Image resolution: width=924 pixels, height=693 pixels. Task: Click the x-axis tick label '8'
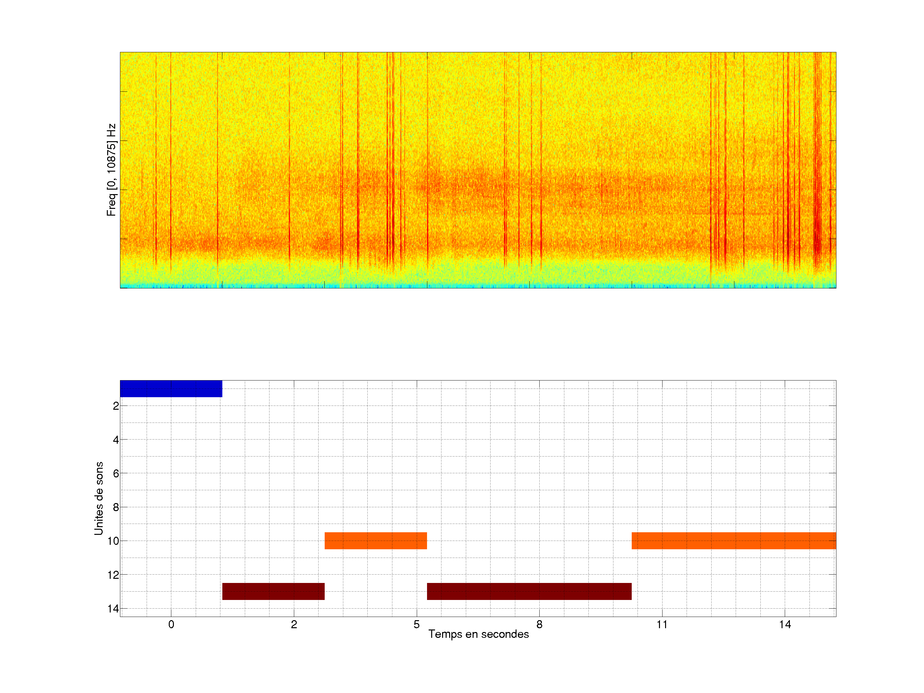539,624
